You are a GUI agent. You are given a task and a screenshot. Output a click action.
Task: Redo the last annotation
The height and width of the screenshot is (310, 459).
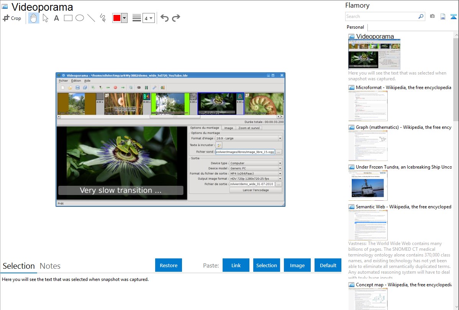[x=176, y=18]
